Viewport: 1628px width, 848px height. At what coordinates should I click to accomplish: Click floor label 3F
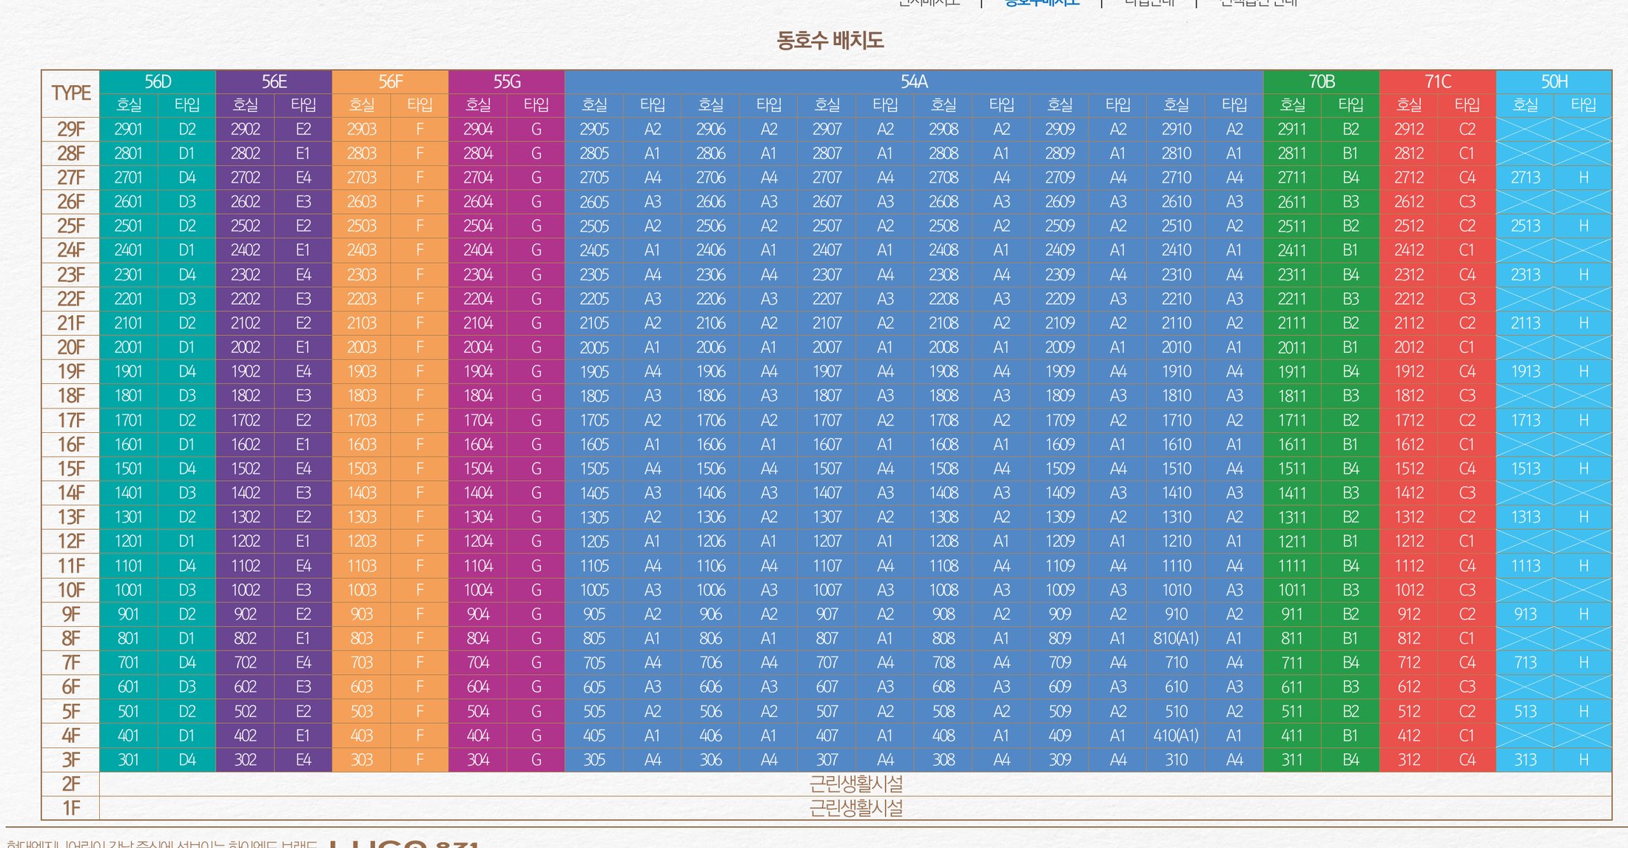(x=71, y=760)
